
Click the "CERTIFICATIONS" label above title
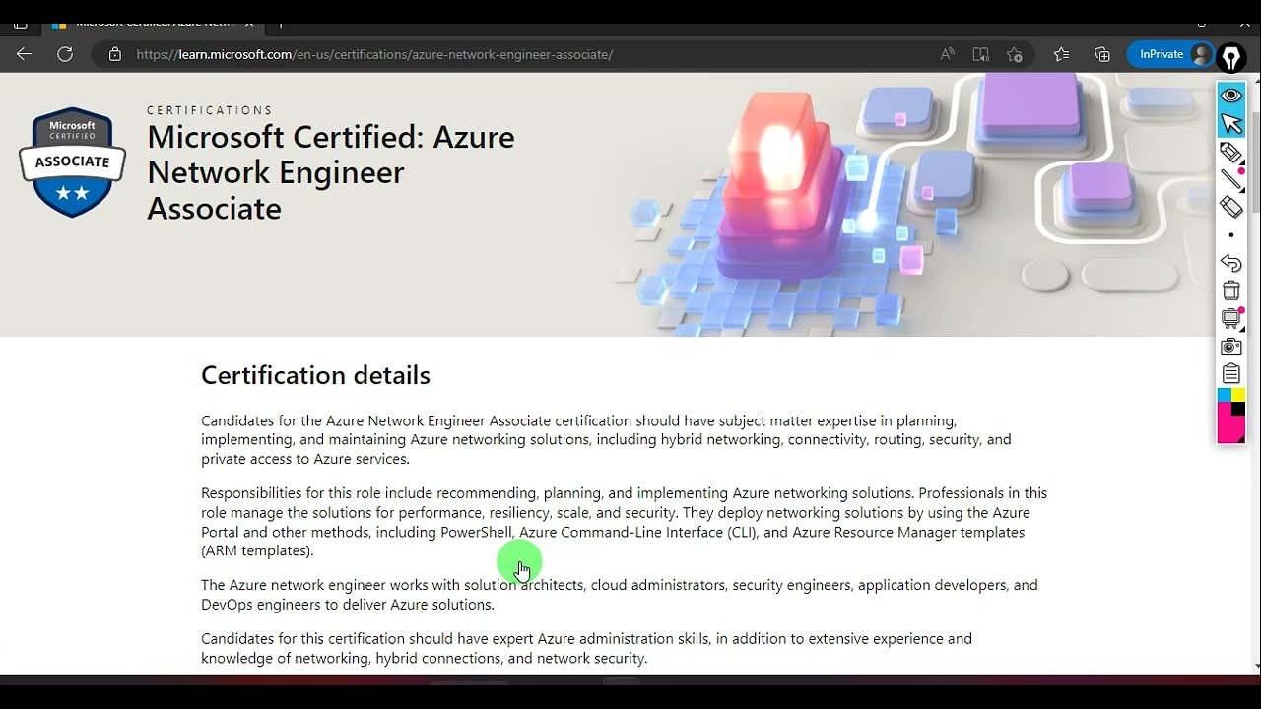tap(210, 110)
